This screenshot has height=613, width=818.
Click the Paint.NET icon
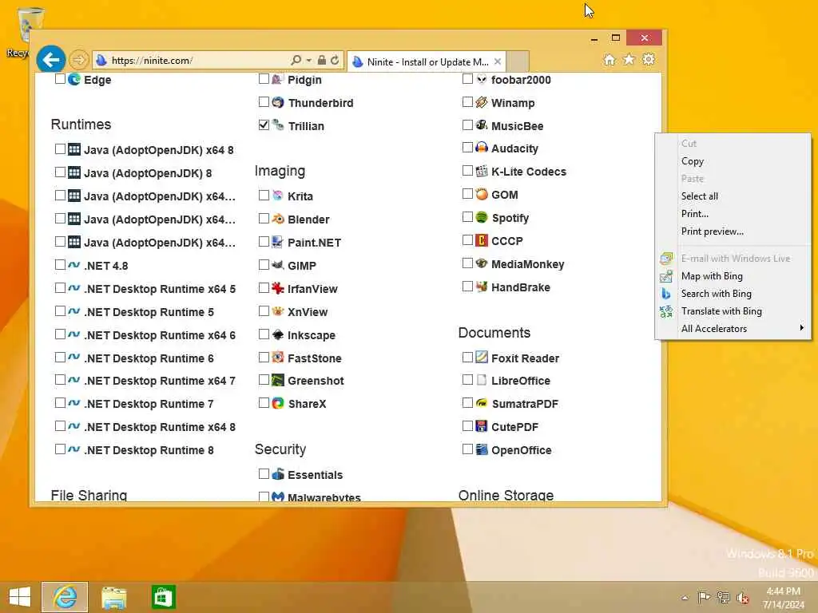click(x=278, y=241)
